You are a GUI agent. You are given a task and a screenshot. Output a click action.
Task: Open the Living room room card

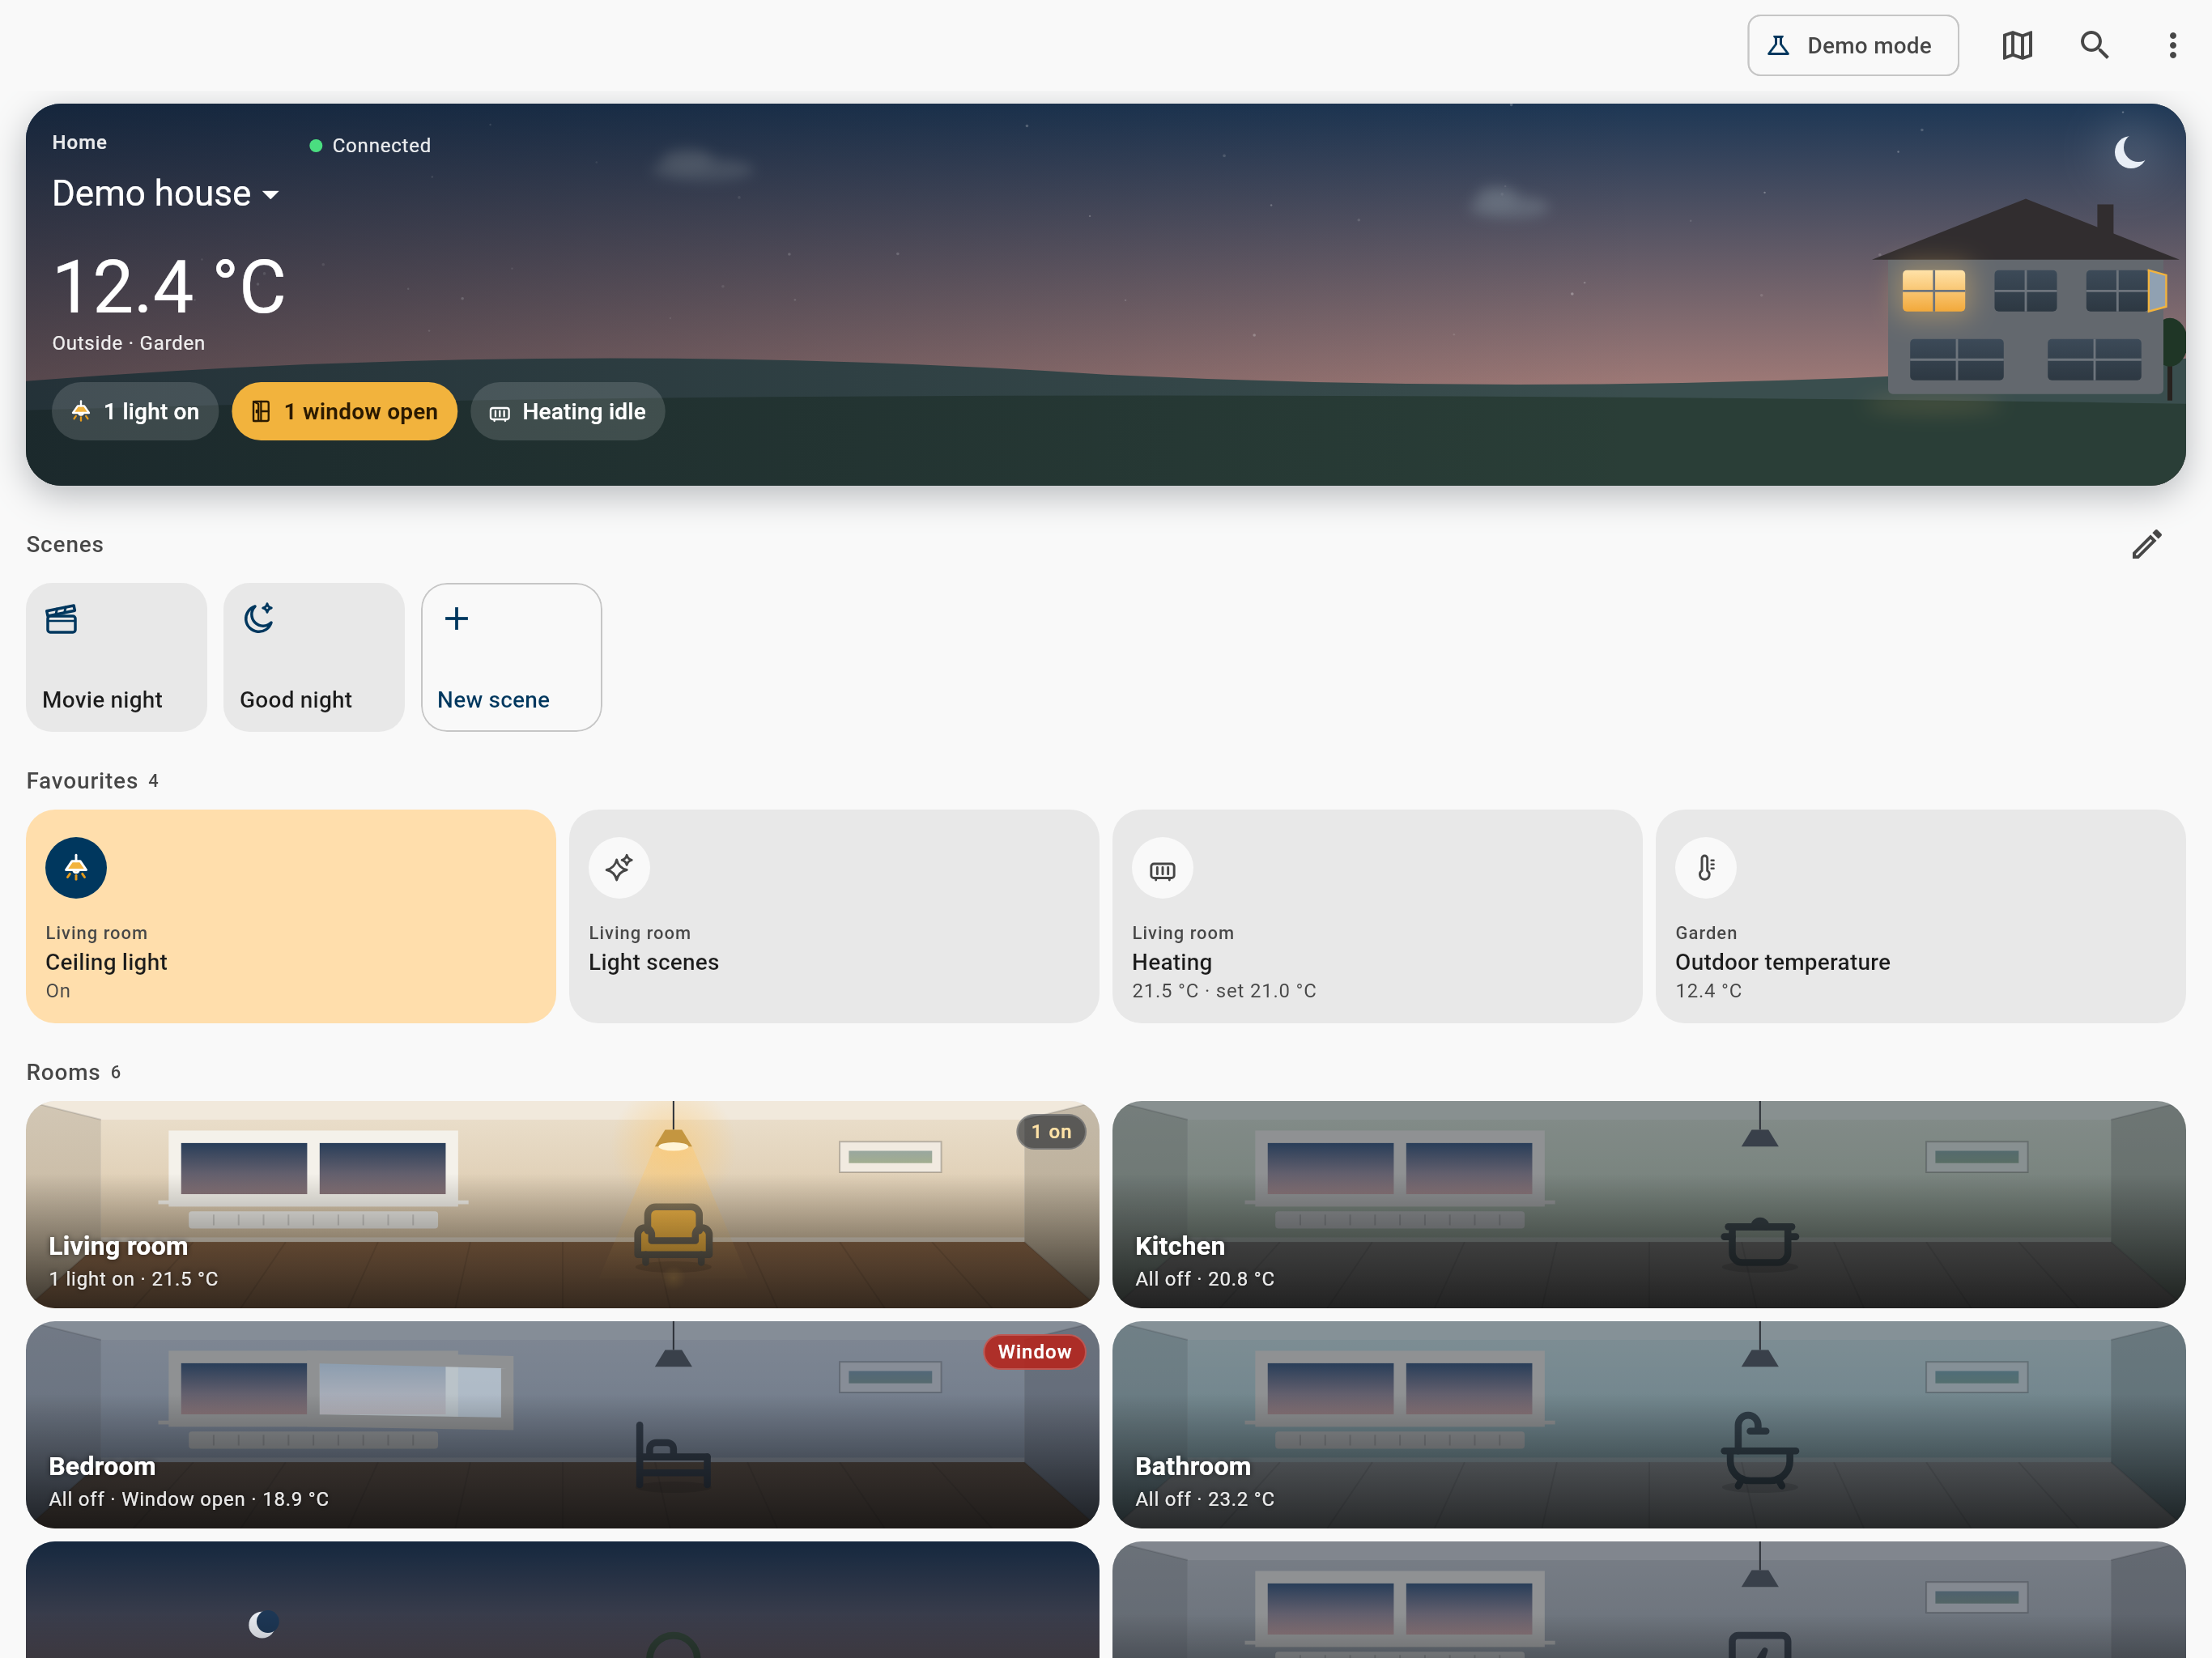pyautogui.click(x=562, y=1204)
